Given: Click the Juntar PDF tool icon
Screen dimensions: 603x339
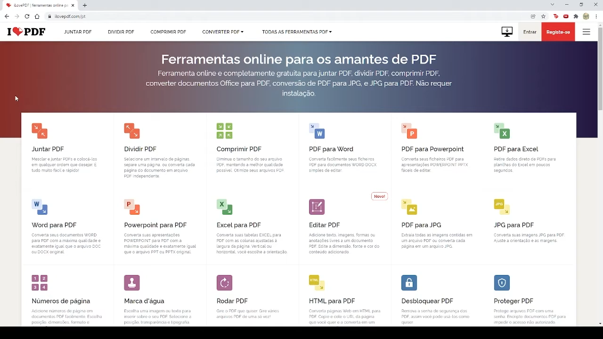Looking at the screenshot, I should pyautogui.click(x=40, y=130).
